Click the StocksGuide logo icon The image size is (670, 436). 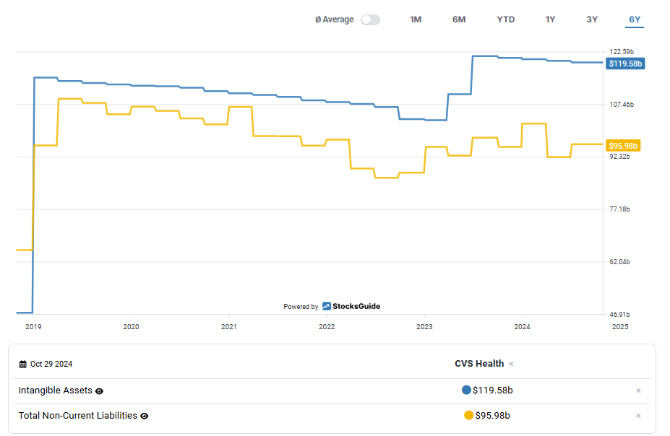point(327,306)
